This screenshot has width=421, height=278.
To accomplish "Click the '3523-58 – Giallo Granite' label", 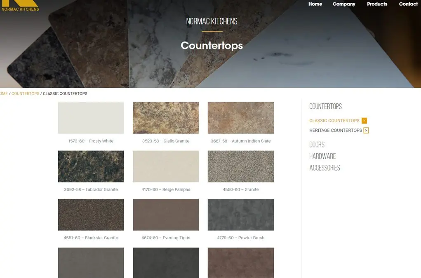I will click(166, 141).
